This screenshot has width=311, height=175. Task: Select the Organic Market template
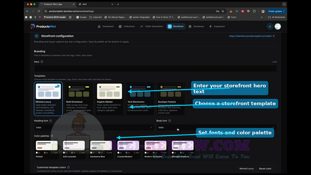109,99
